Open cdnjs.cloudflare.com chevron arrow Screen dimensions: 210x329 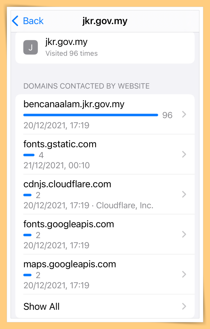click(x=184, y=194)
